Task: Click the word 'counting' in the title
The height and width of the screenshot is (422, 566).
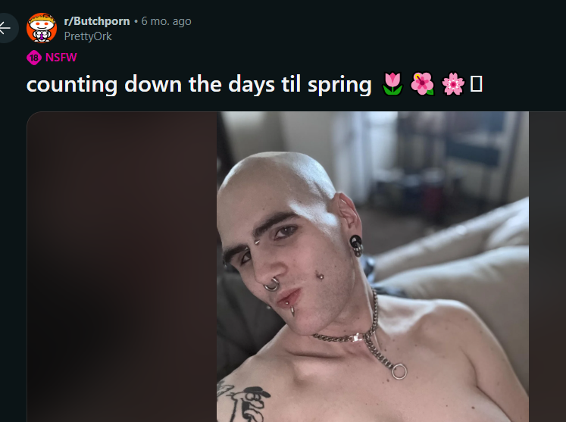Action: 72,85
